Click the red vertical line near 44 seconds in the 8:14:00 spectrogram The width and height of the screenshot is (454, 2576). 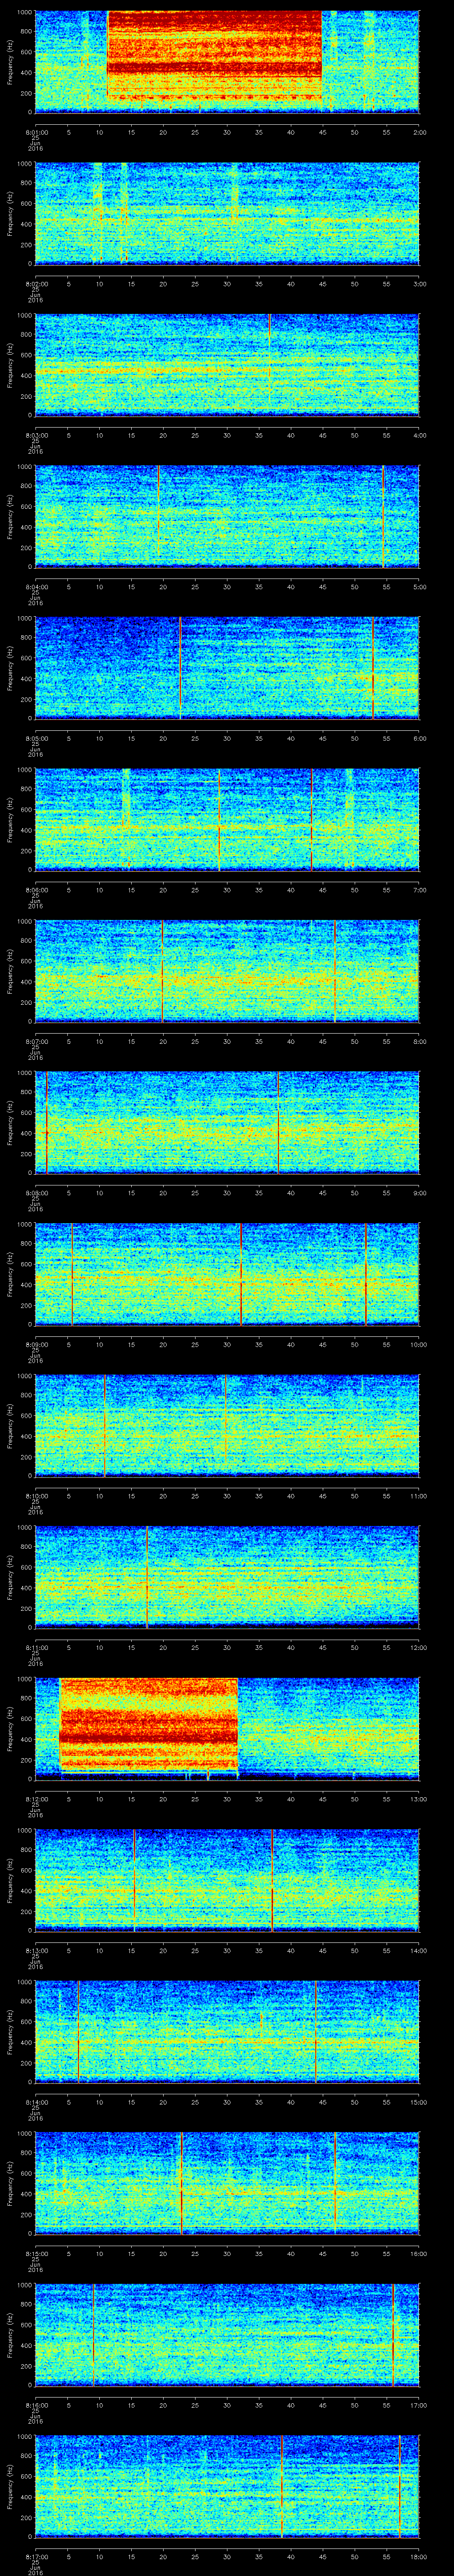point(315,2032)
